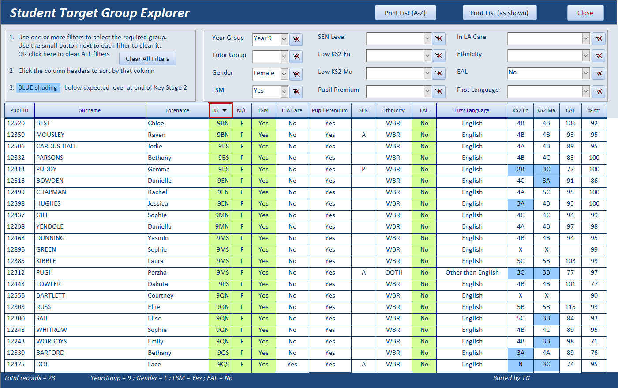
Task: Select PupilID cell 12475
Action: point(19,364)
